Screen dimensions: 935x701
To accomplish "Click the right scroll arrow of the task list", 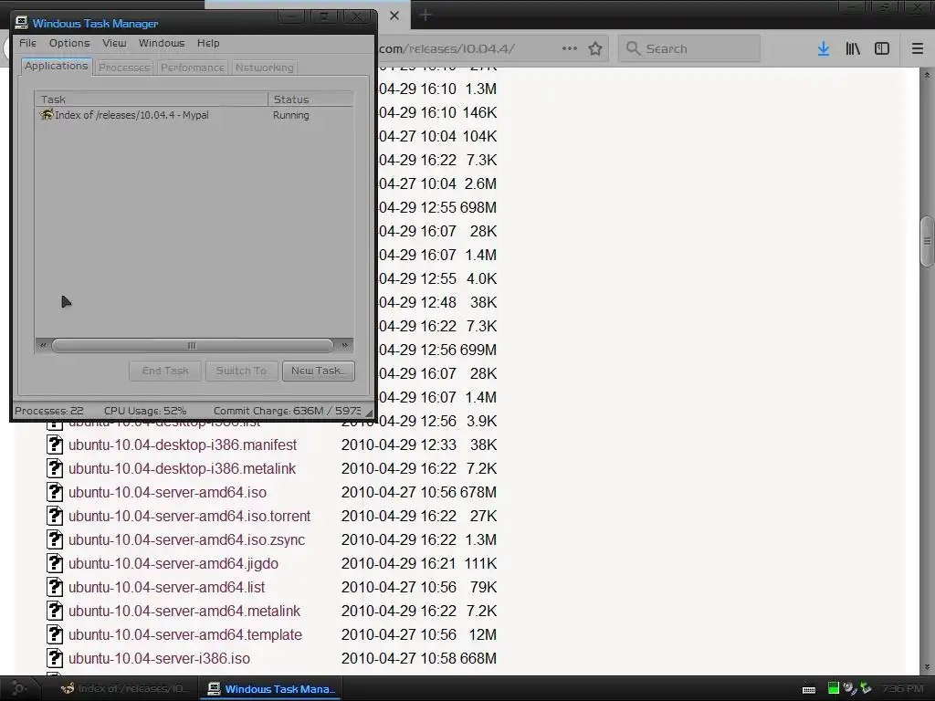I will [344, 345].
